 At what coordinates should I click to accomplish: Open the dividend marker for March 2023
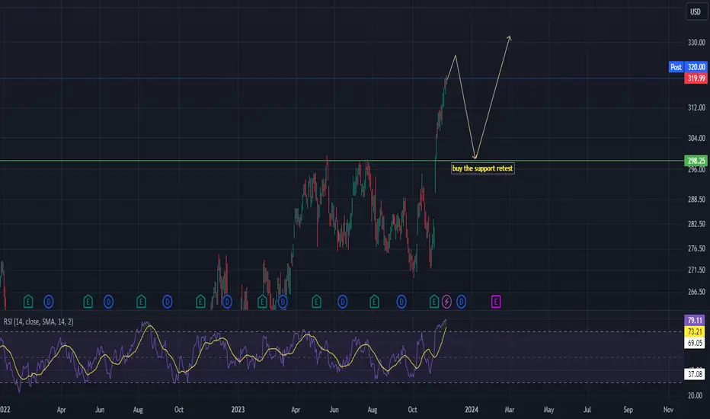[283, 301]
